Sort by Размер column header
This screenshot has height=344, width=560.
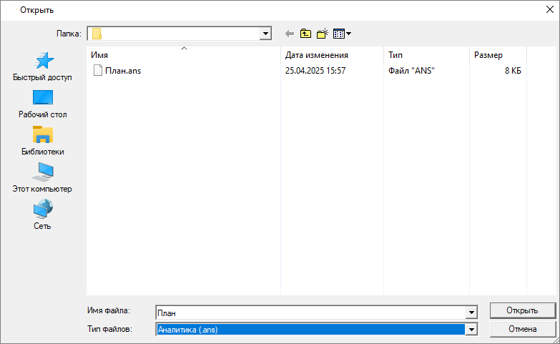[x=497, y=55]
